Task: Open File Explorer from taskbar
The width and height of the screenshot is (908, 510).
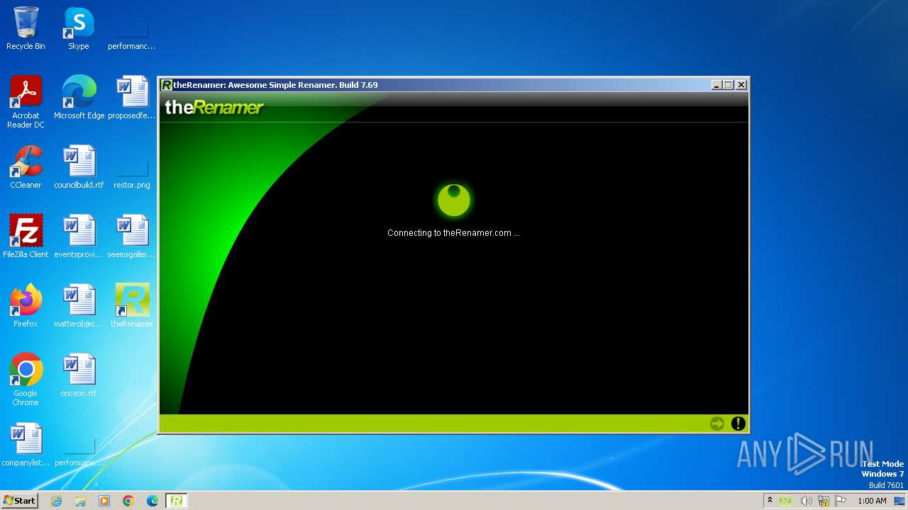Action: pos(80,501)
